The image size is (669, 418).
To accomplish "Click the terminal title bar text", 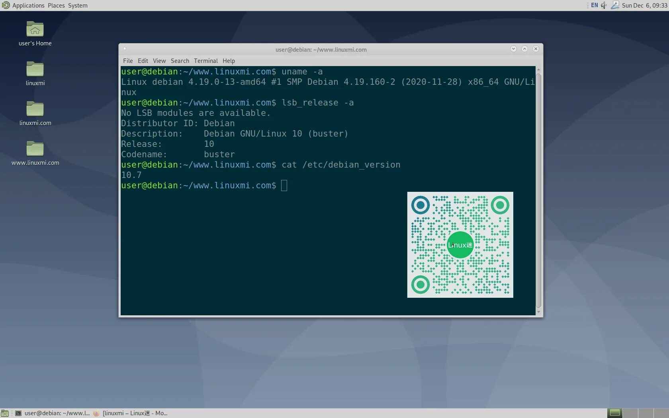I will [321, 50].
